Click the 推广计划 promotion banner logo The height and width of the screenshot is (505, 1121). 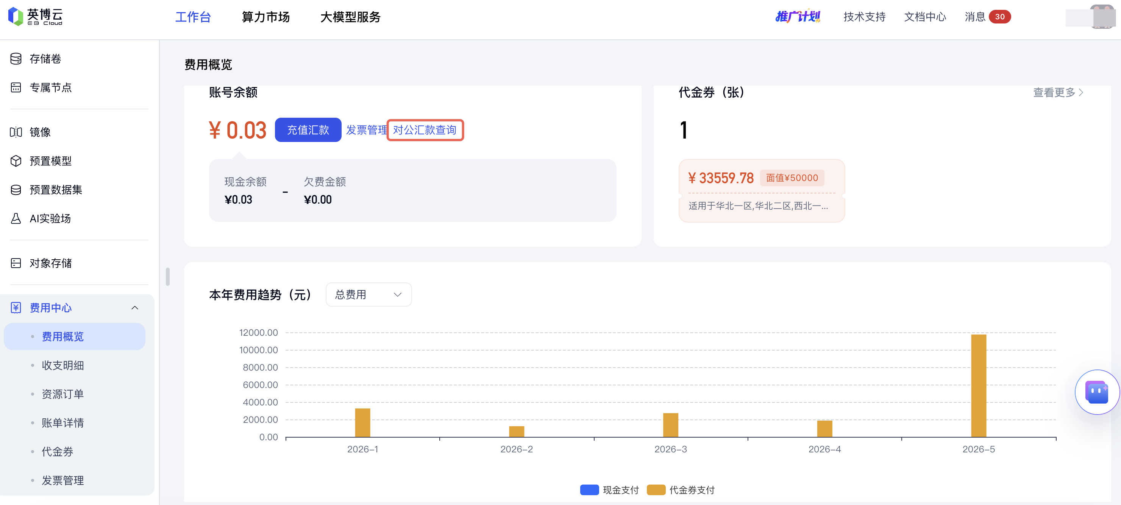pyautogui.click(x=798, y=17)
